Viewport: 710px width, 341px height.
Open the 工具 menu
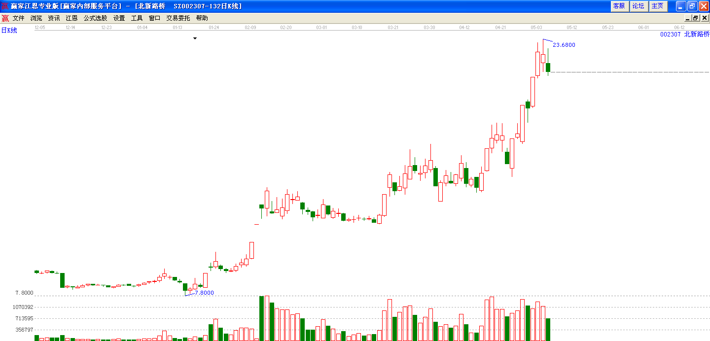point(137,18)
